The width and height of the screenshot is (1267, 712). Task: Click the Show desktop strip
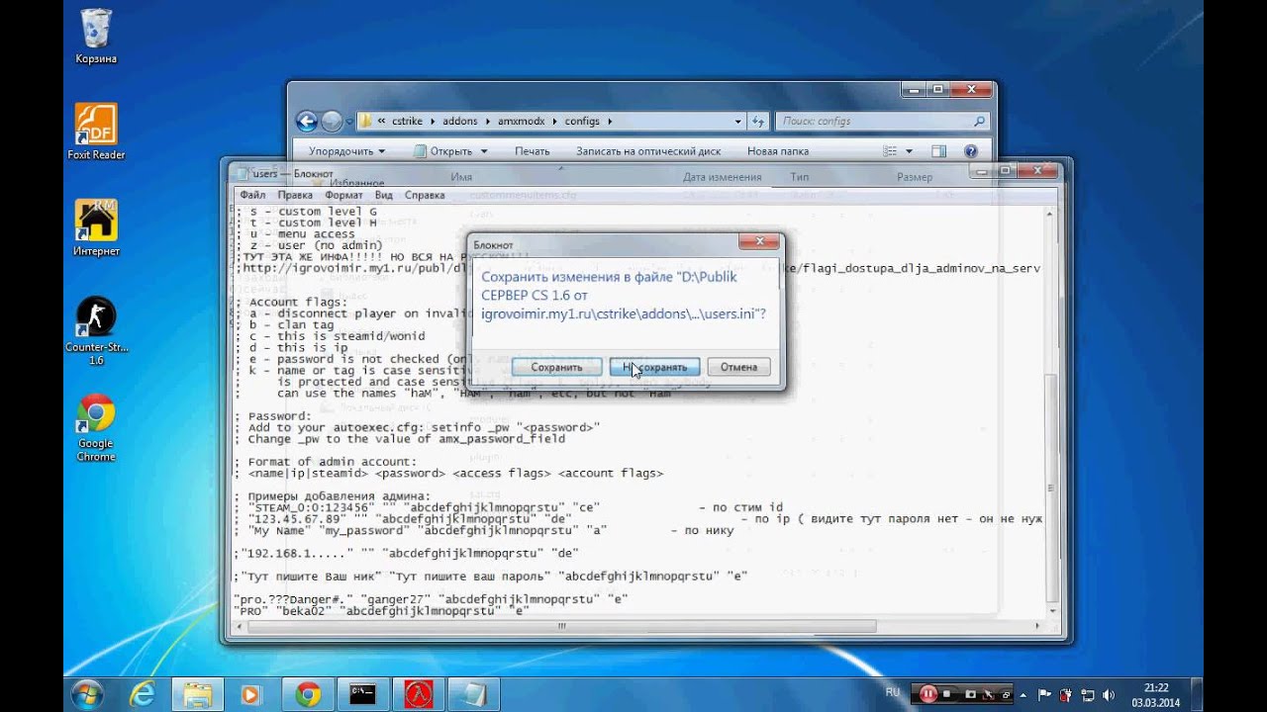[1197, 694]
